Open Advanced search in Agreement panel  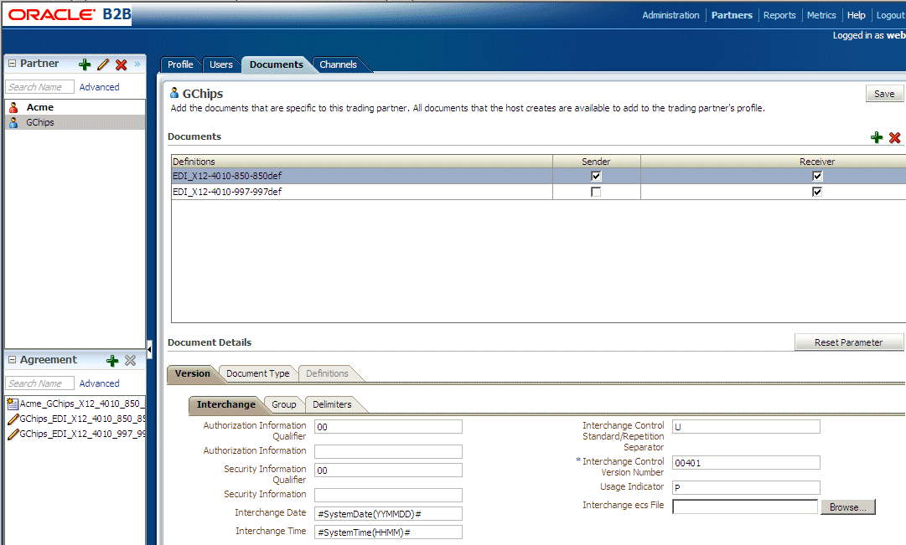[100, 383]
